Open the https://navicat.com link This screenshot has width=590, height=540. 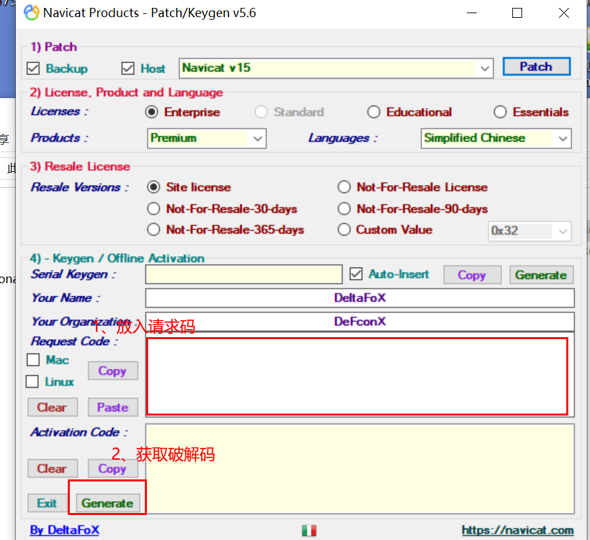(x=518, y=530)
